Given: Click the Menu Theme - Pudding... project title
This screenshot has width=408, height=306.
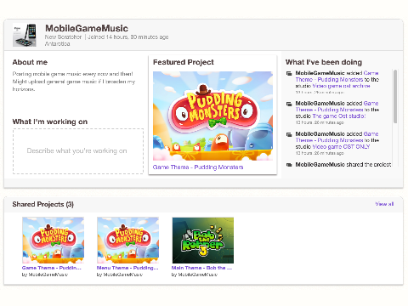Looking at the screenshot, I should pyautogui.click(x=127, y=268).
